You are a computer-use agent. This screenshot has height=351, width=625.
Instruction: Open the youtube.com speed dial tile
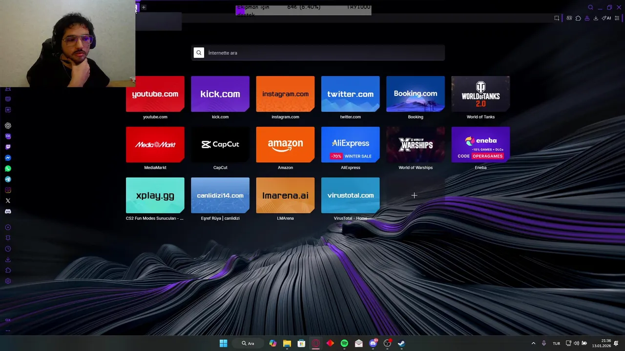tap(155, 94)
